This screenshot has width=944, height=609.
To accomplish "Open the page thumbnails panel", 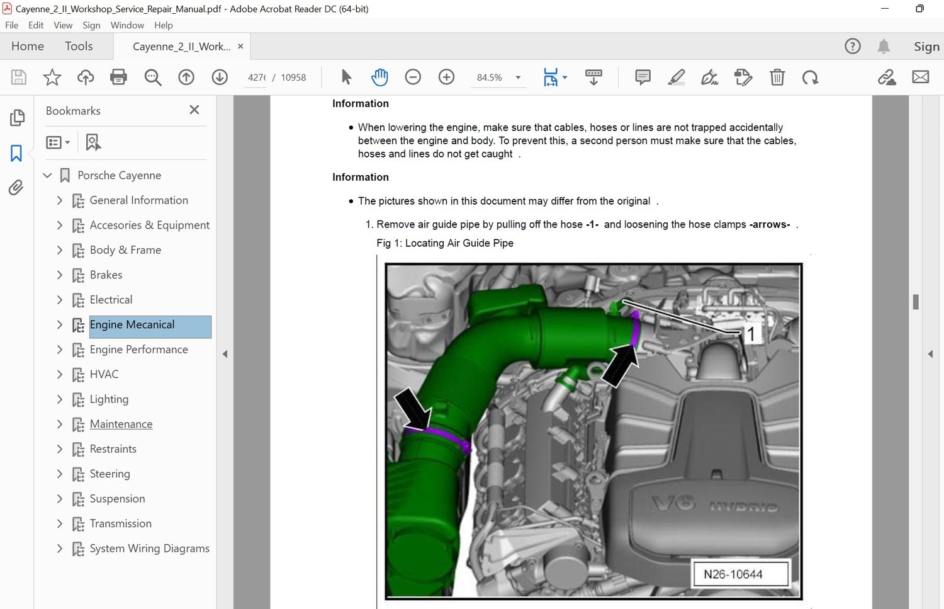I will [17, 118].
